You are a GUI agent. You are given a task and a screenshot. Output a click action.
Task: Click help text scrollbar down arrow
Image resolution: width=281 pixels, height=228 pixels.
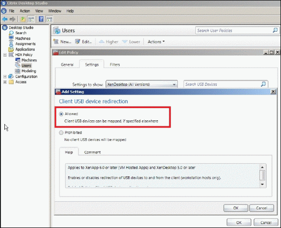click(x=262, y=184)
